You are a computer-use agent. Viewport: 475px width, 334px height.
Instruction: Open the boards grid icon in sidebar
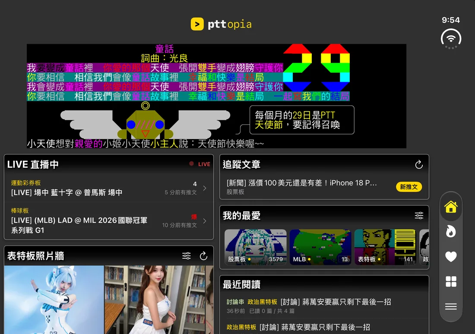click(451, 282)
